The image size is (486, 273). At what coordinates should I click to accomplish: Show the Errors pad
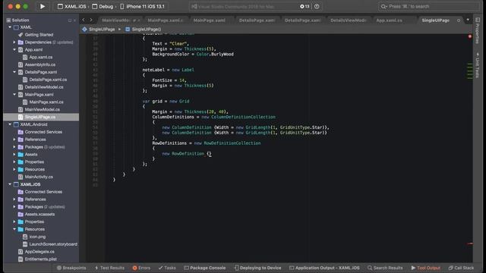tap(141, 268)
